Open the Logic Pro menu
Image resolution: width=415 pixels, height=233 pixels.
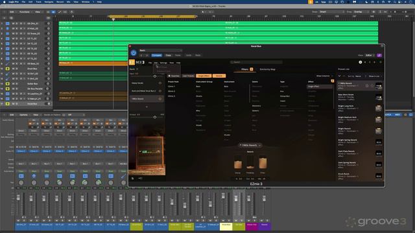pyautogui.click(x=13, y=1)
